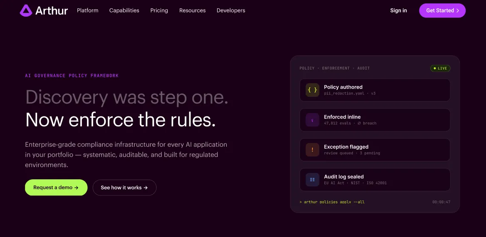486x237 pixels.
Task: Click the 'Now enforce the rules.' heading
Action: (x=120, y=120)
